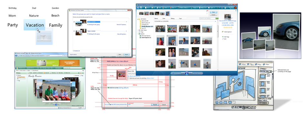Select Personal Spaces in tree
The image size is (303, 116).
[145, 36]
